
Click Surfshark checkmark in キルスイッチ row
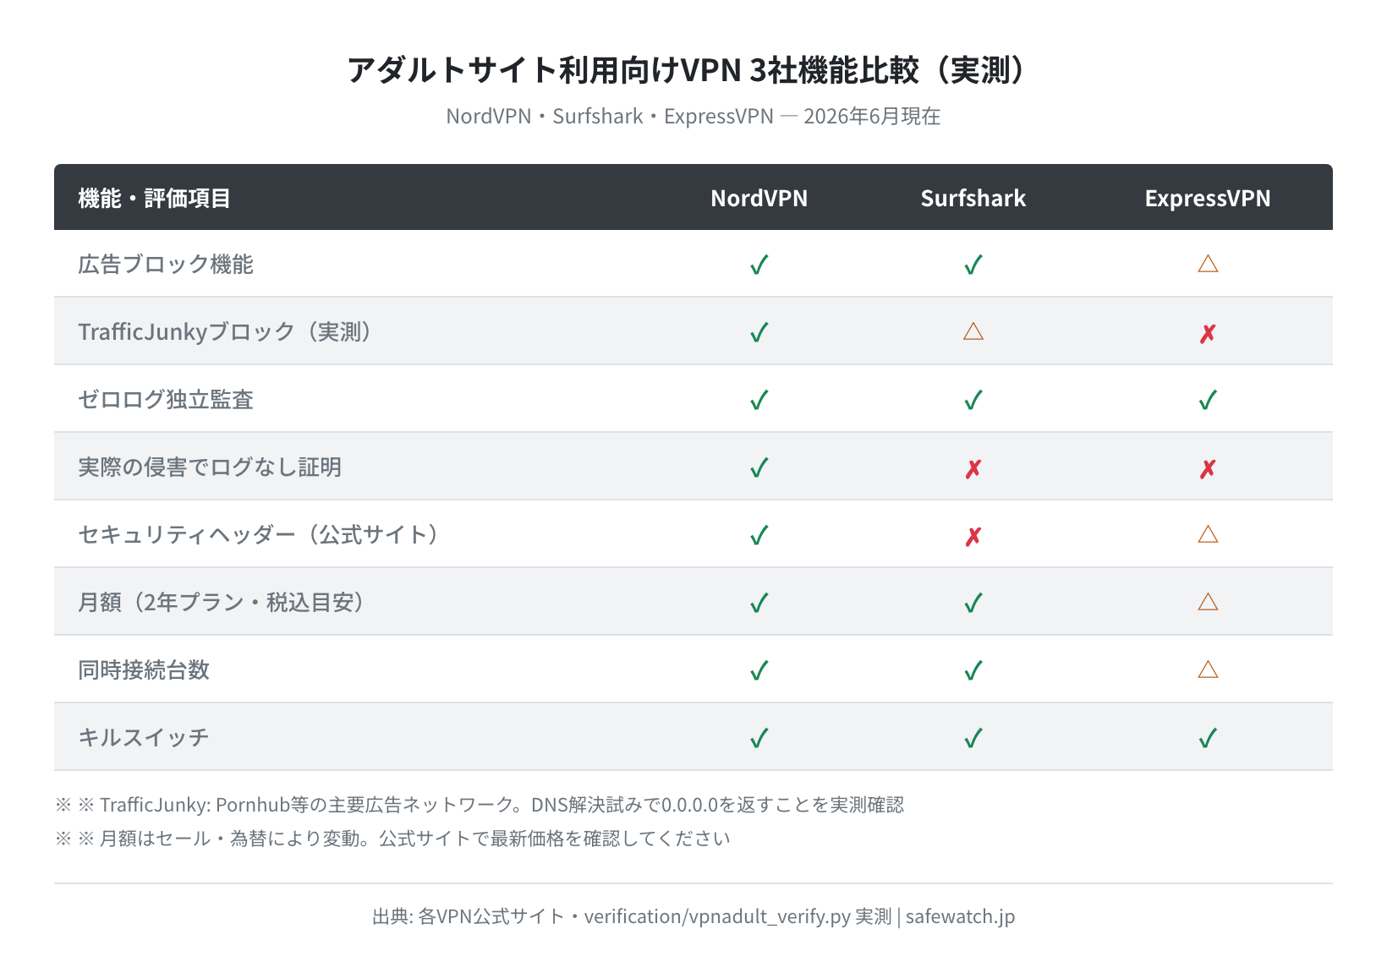pyautogui.click(x=973, y=738)
